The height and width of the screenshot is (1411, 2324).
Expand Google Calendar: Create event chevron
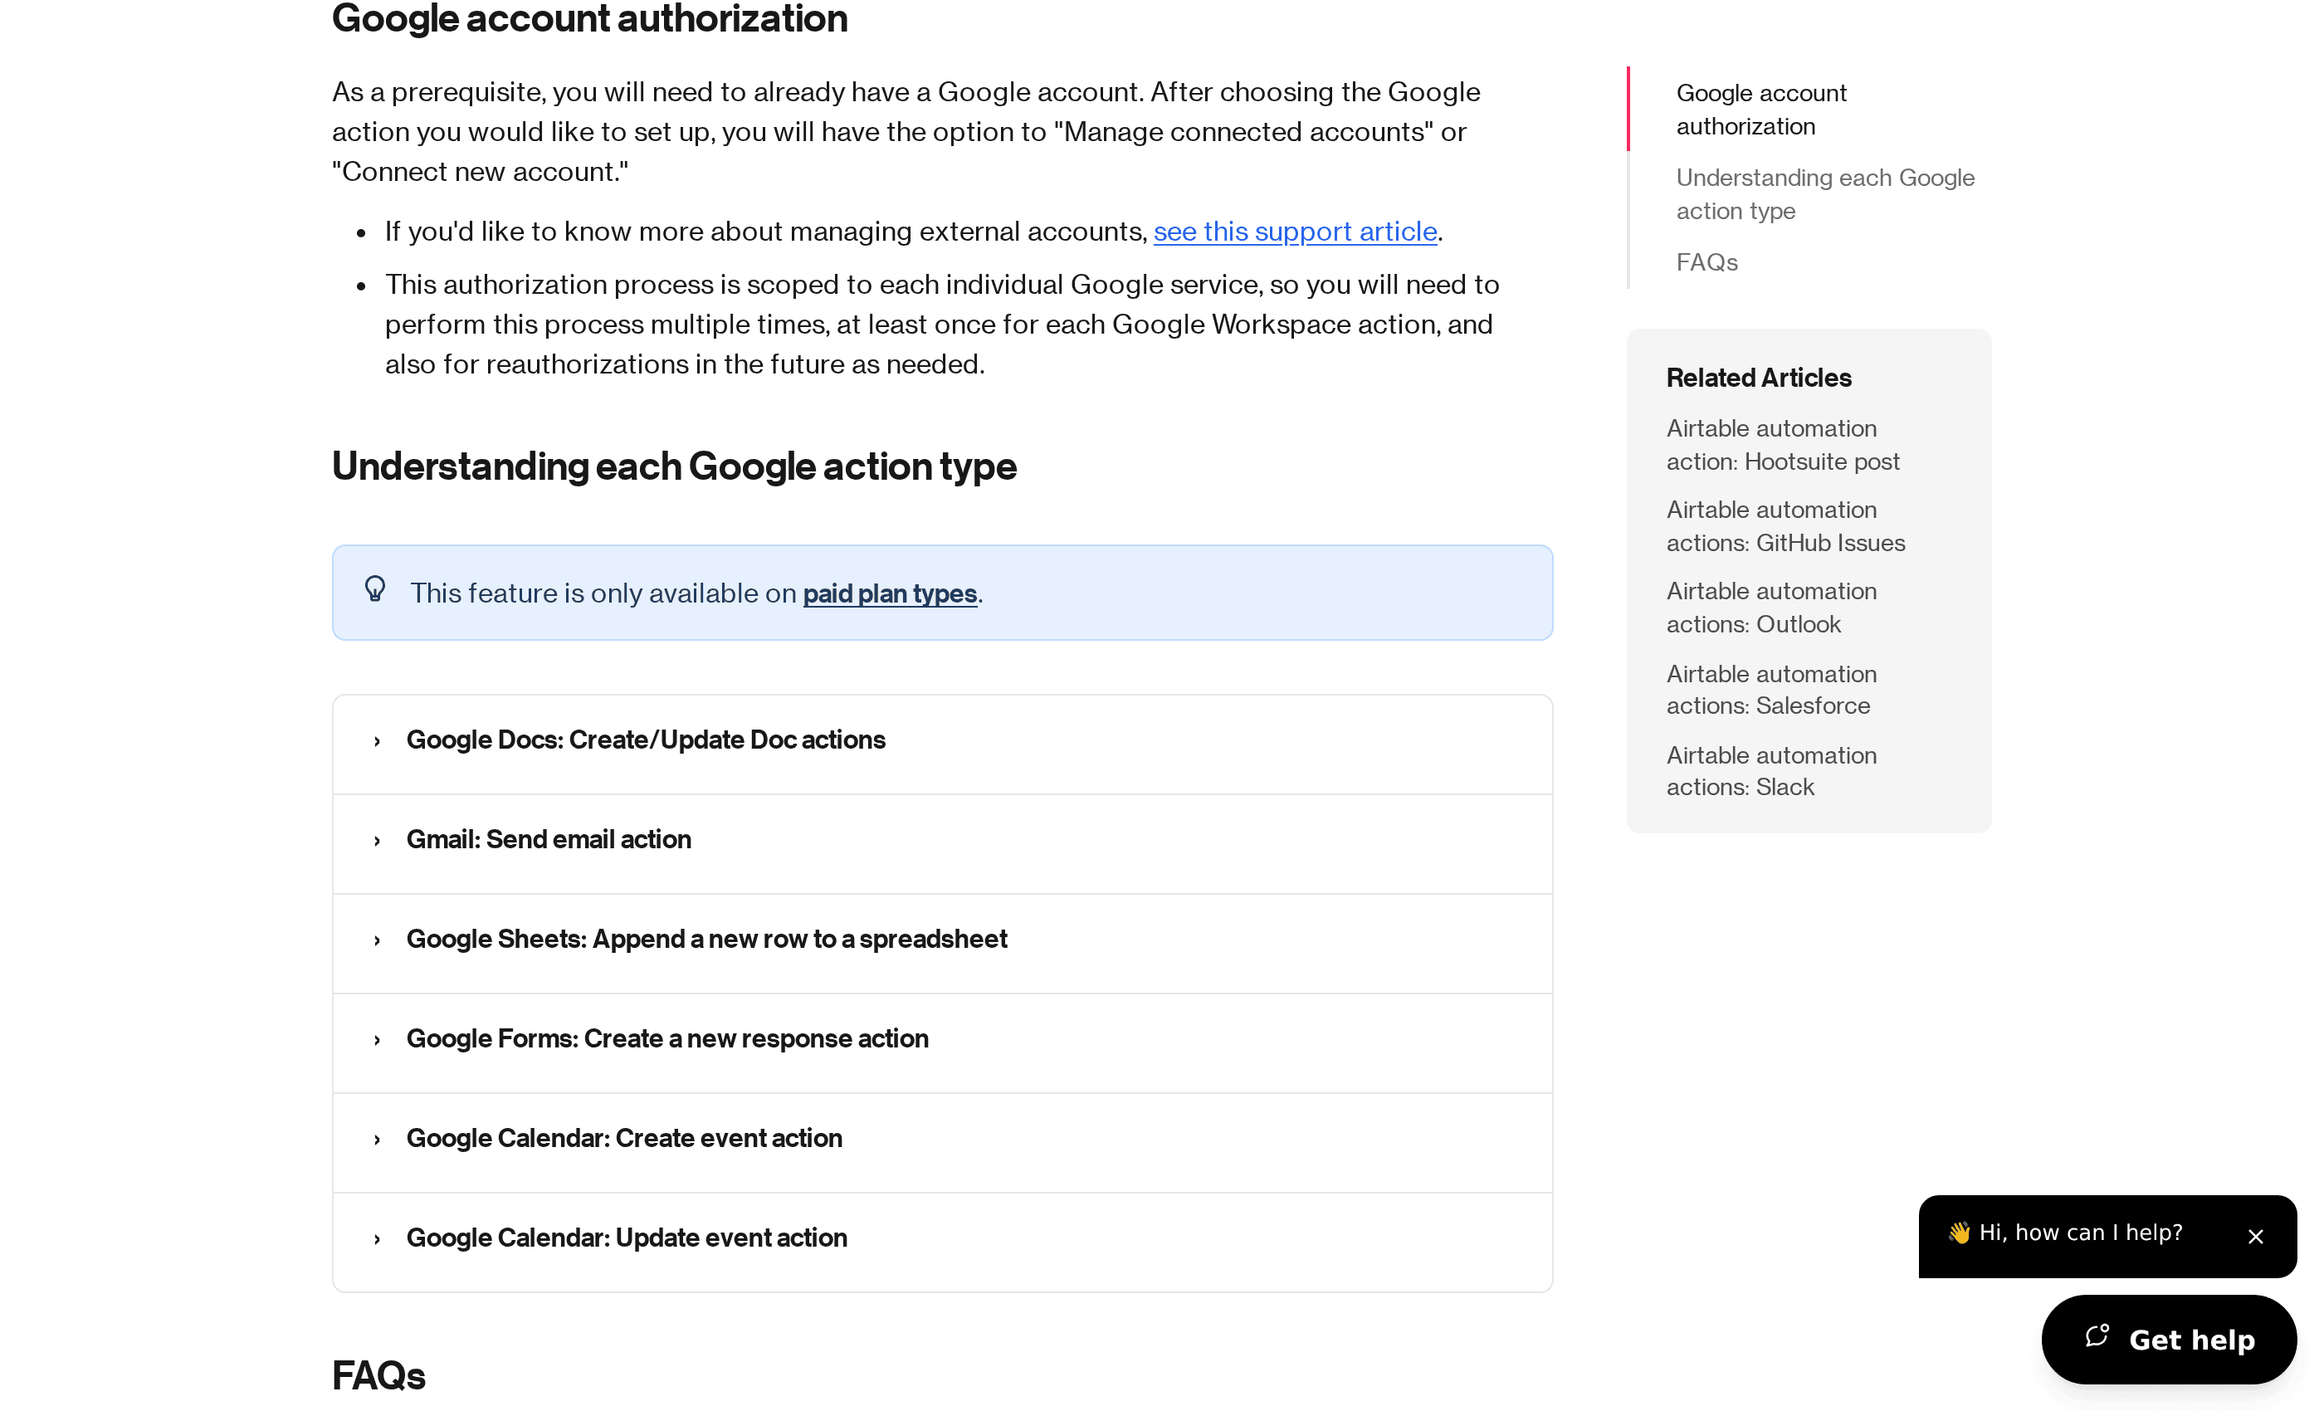pos(378,1140)
